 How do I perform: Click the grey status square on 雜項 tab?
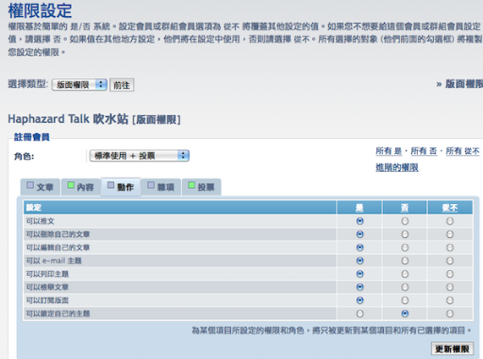(151, 185)
